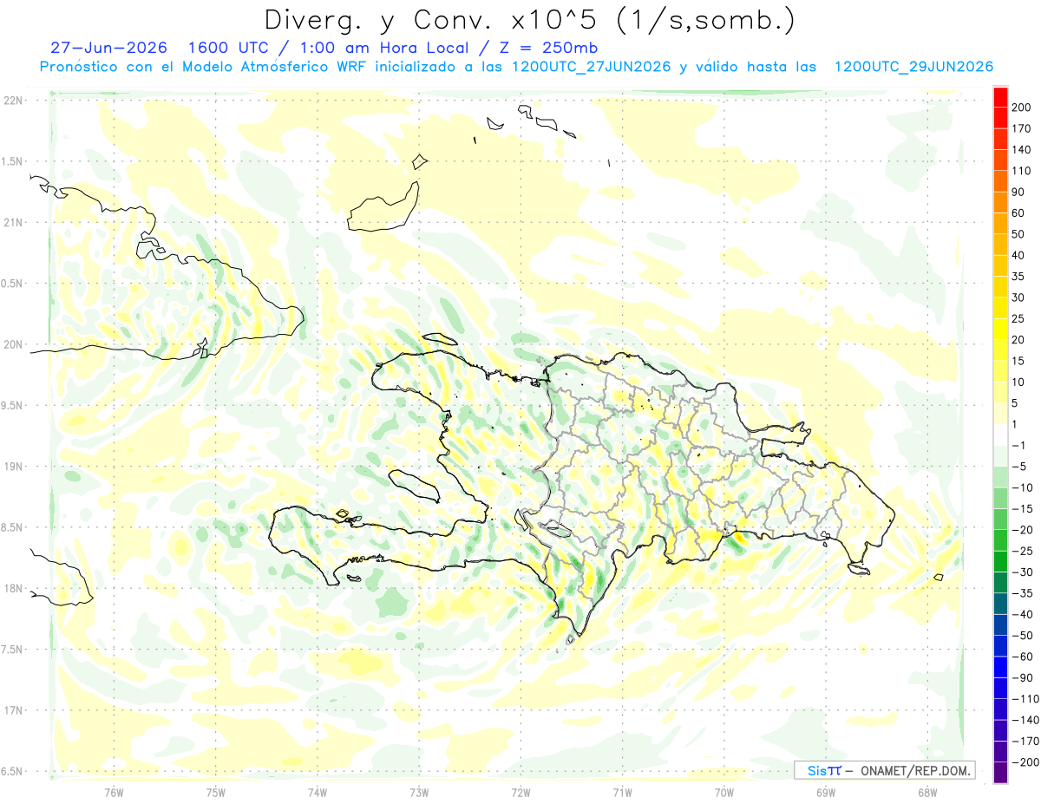1041x804 pixels.
Task: Click the colorbar's positive '110' value
Action: 1022,171
